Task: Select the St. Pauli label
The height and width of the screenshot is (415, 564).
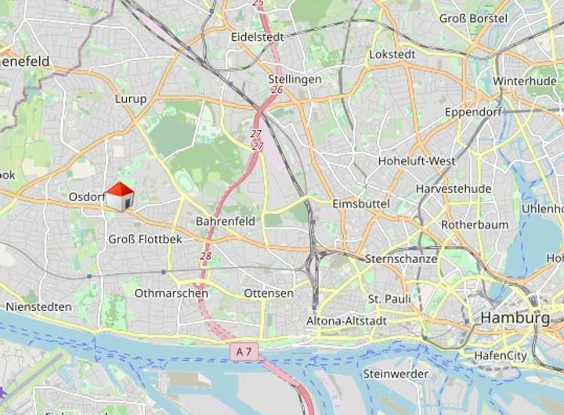Action: 389,299
